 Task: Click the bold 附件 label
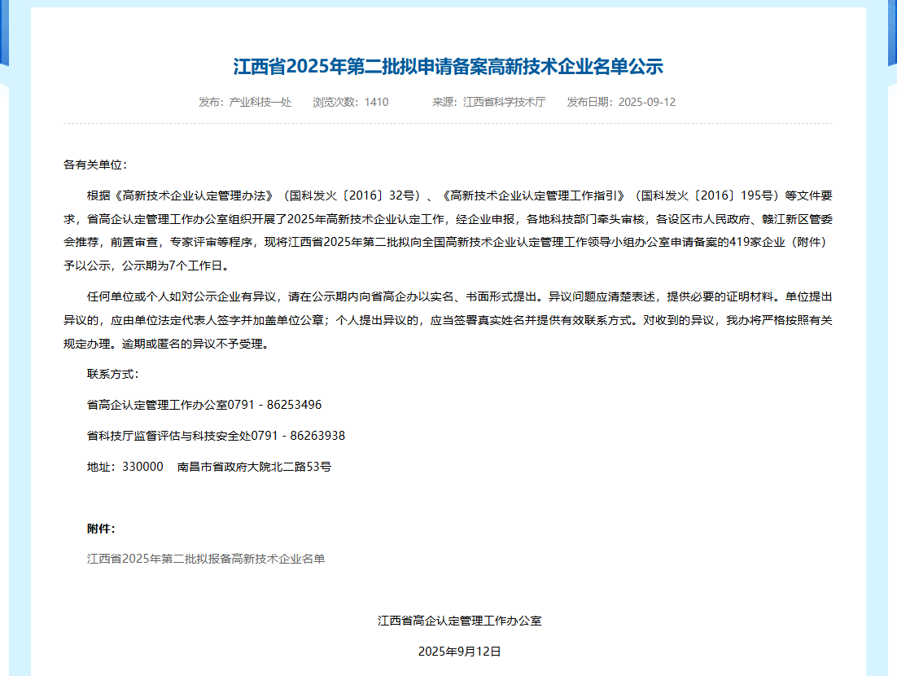[x=101, y=529]
